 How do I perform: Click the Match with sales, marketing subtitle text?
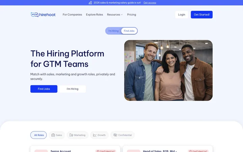73,76
